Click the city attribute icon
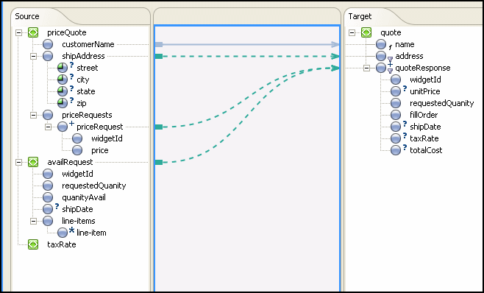The width and height of the screenshot is (484, 293). coord(63,80)
